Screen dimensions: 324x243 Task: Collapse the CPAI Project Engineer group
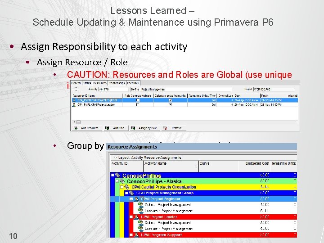[131, 199]
